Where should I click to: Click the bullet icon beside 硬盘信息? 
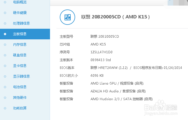pyautogui.click(x=5, y=55)
